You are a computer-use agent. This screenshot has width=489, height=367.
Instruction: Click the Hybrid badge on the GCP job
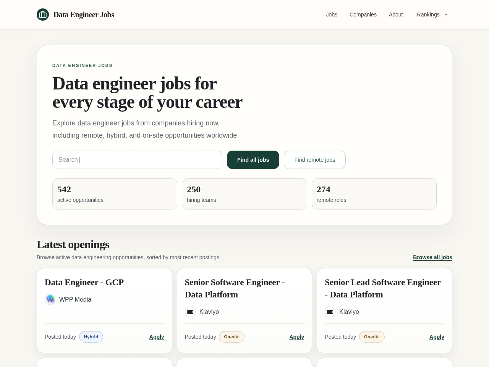coord(91,337)
